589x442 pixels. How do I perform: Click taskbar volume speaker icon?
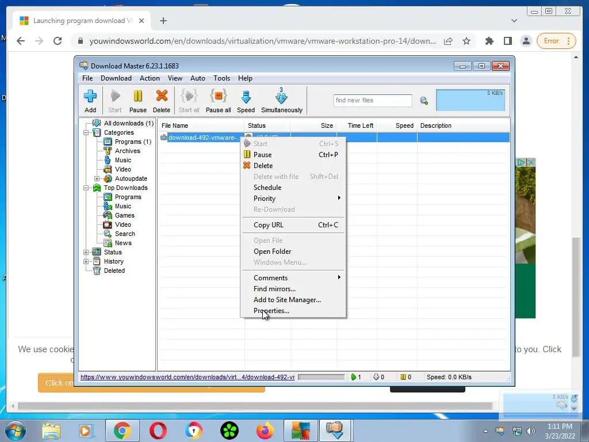pyautogui.click(x=531, y=431)
